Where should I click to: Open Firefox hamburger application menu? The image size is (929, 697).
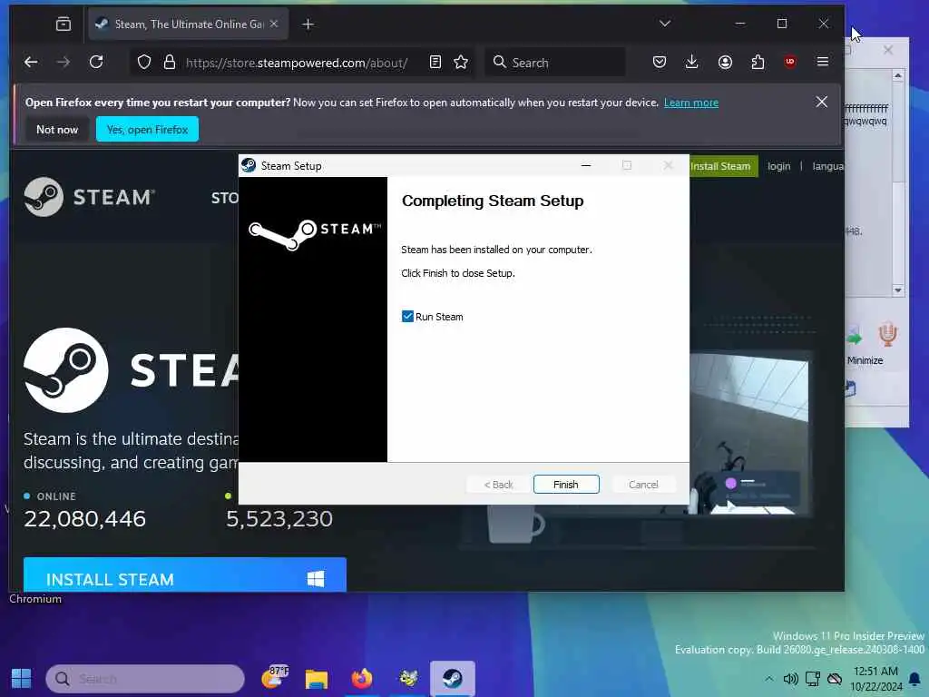point(823,63)
